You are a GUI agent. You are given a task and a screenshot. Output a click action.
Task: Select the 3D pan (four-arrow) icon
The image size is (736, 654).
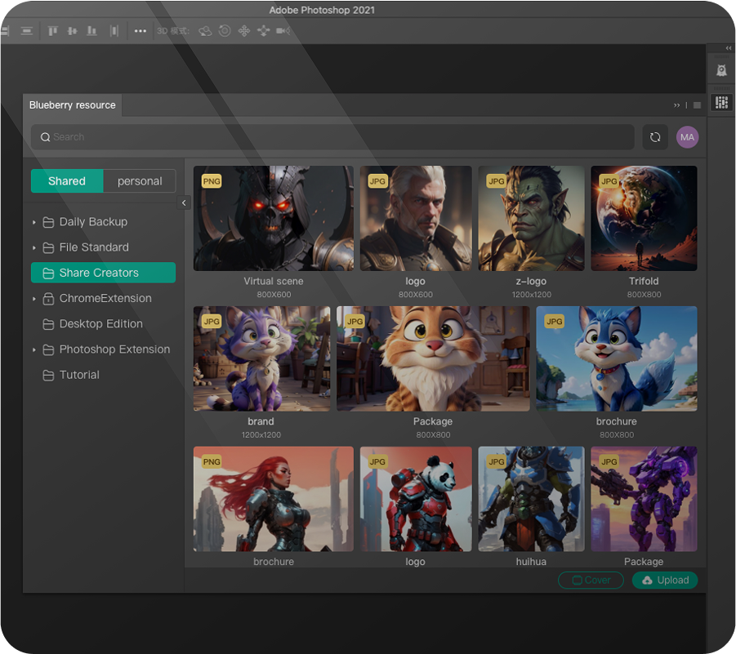tap(243, 31)
